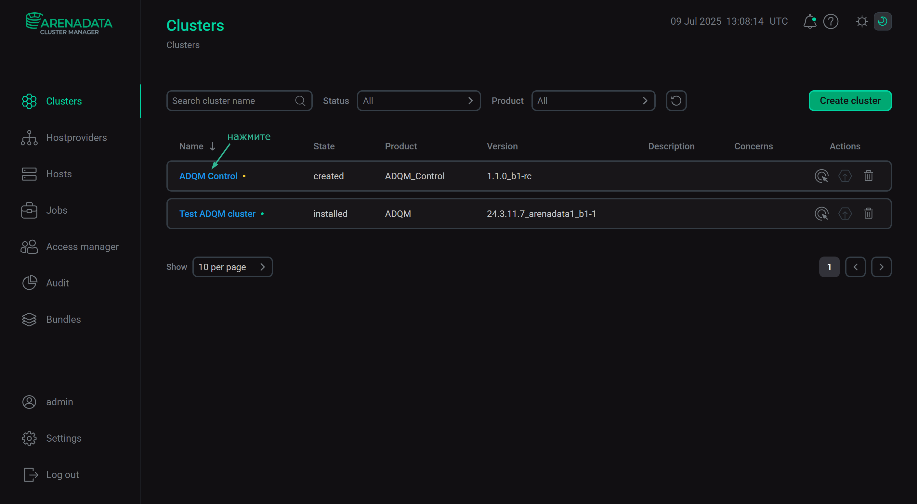Viewport: 917px width, 504px height.
Task: Run actions icon for Test ADQM cluster
Action: pyautogui.click(x=821, y=214)
